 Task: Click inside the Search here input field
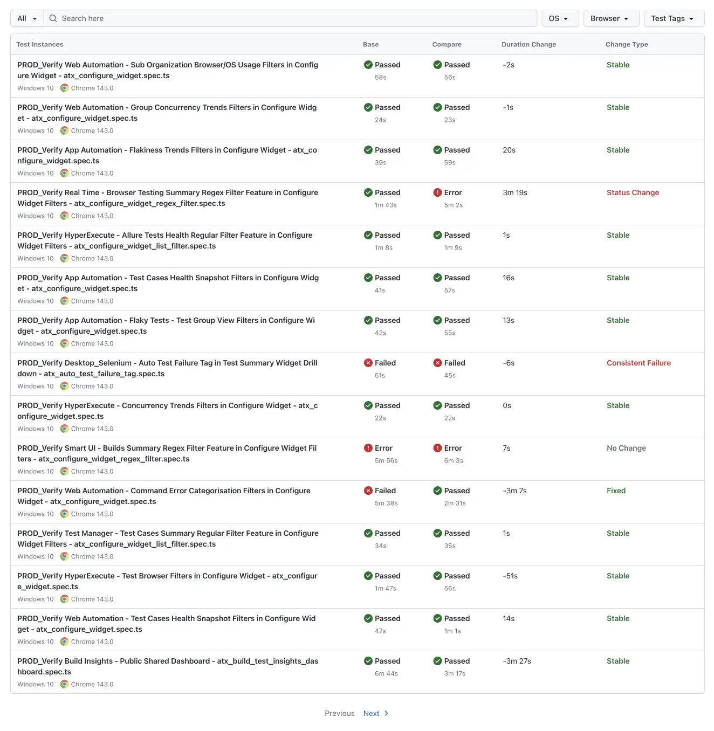point(216,18)
